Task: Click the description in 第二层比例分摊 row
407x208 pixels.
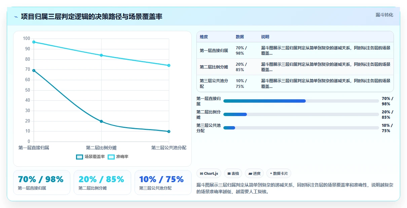Action: coord(326,67)
